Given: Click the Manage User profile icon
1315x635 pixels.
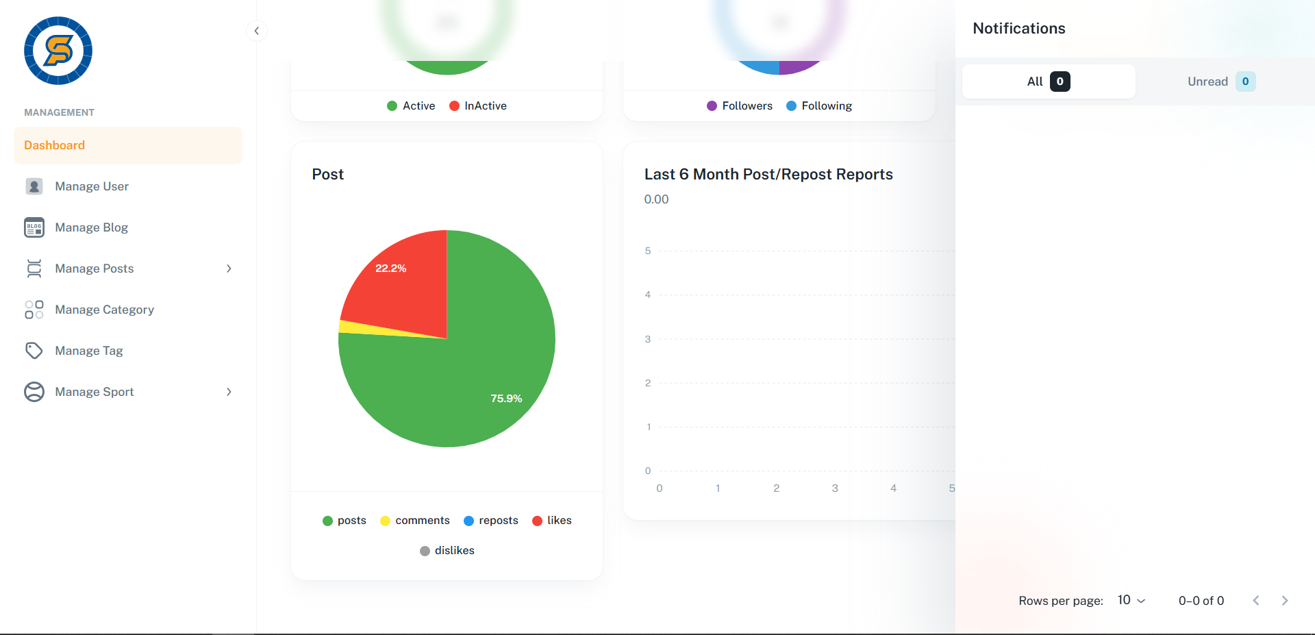Looking at the screenshot, I should pyautogui.click(x=34, y=186).
